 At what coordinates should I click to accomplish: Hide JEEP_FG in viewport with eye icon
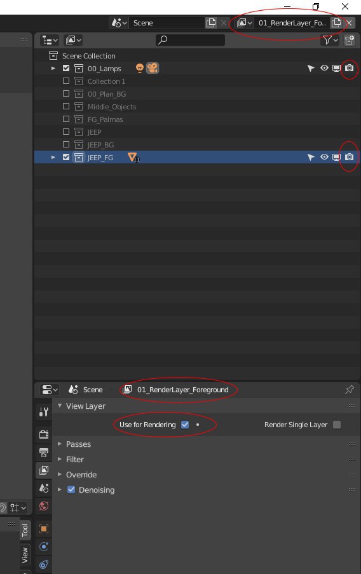324,156
